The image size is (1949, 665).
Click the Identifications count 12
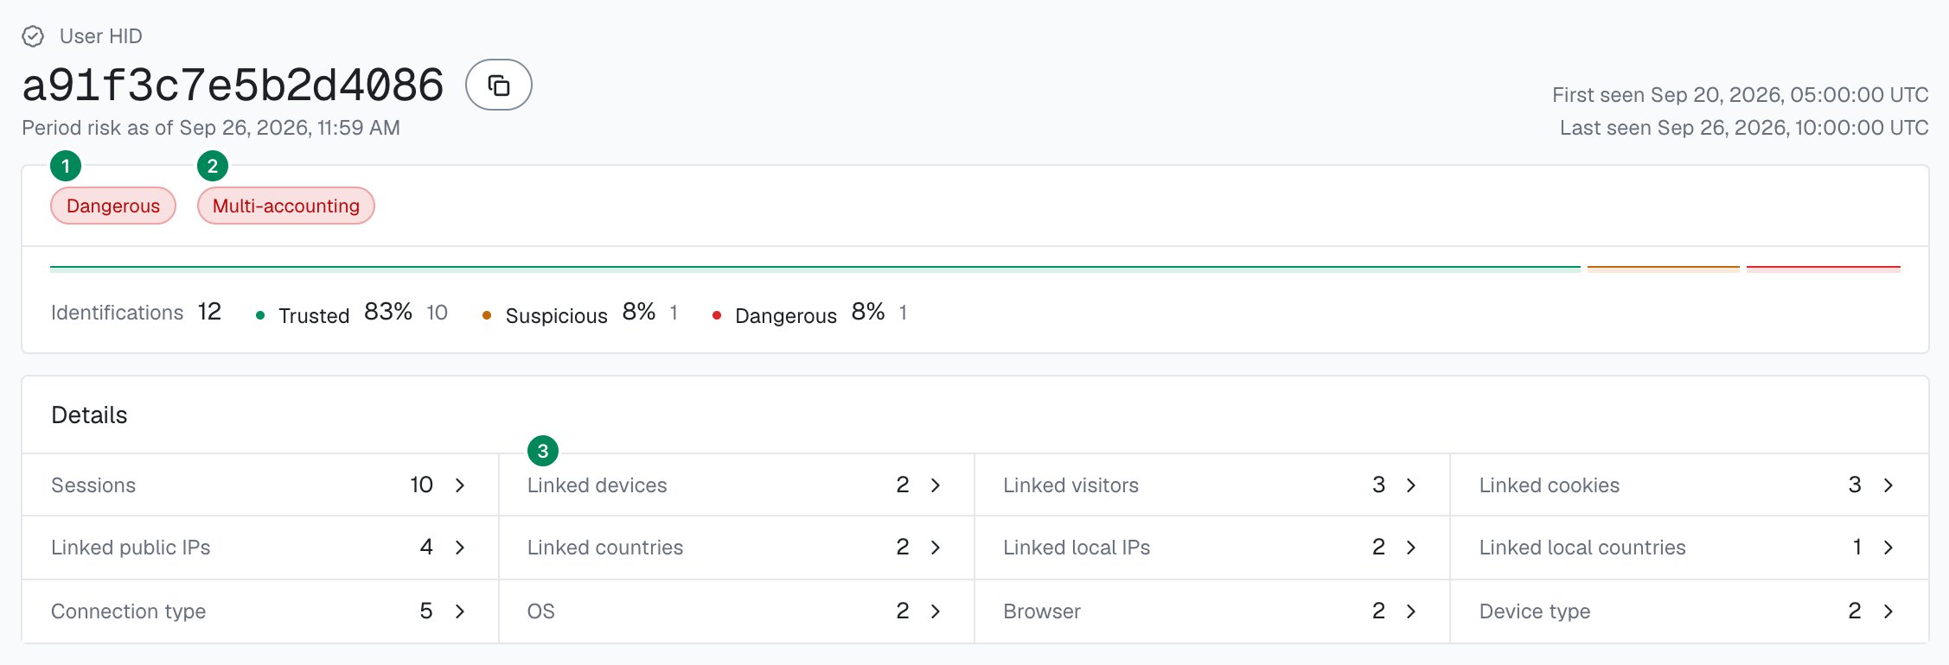(209, 312)
